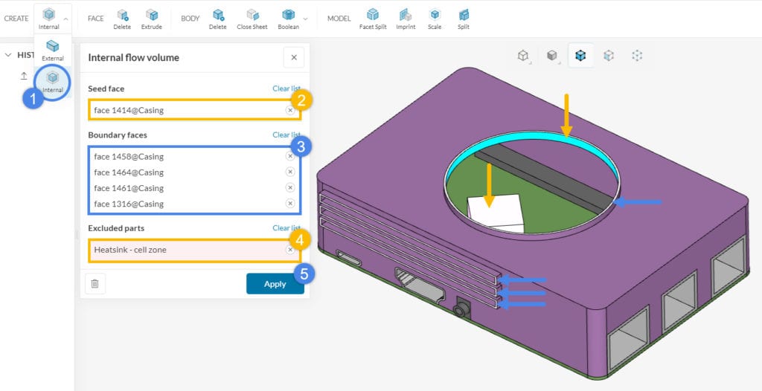Click the Apply button
Viewport: 762px width, 391px height.
[x=275, y=284]
